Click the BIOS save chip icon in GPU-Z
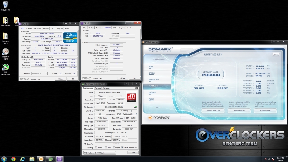Screen dimensions: 288x162 click(135, 107)
